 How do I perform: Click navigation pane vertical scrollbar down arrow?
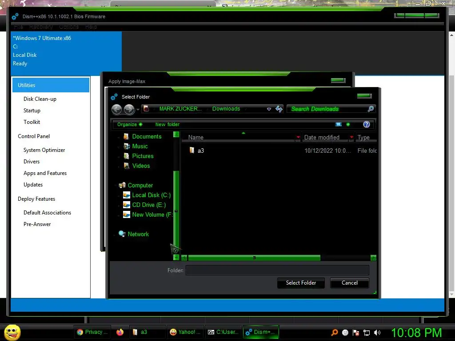point(176,258)
